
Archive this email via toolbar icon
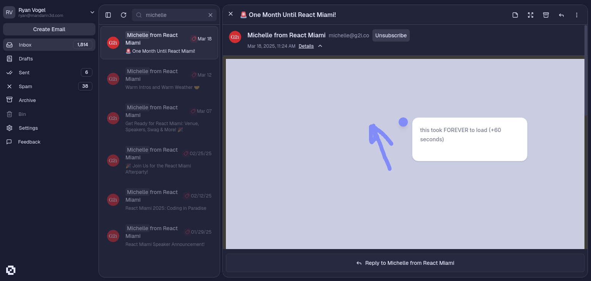coord(546,15)
